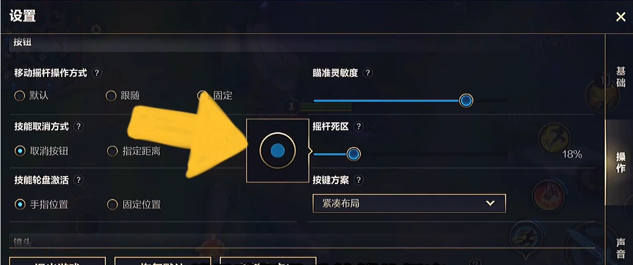The width and height of the screenshot is (633, 265).
Task: Click the 瞄准灵敏度 slider handle
Action: coord(466,100)
